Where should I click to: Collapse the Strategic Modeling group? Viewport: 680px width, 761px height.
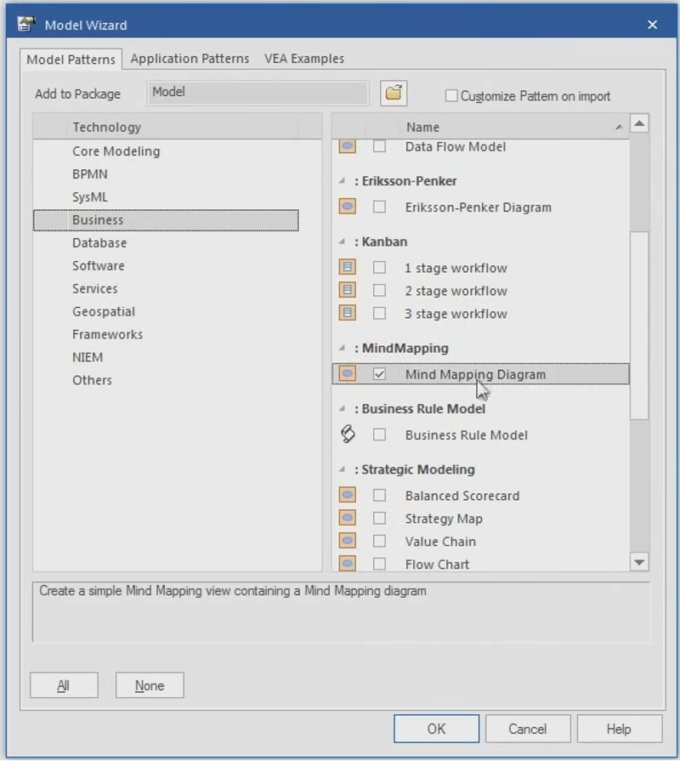[343, 470]
